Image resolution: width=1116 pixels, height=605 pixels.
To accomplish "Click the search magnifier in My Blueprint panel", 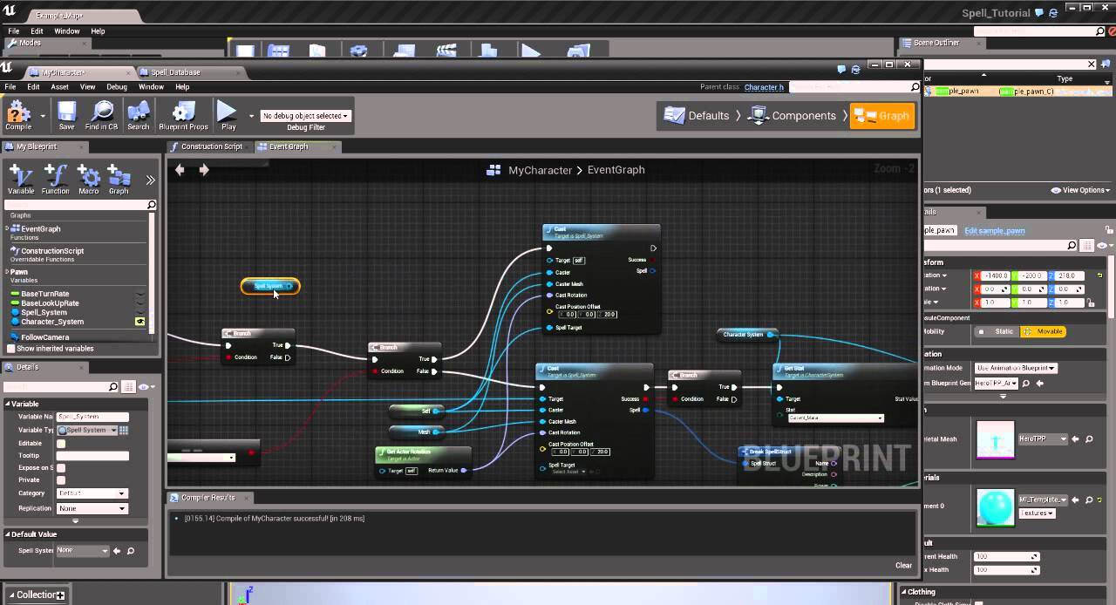I will click(151, 205).
